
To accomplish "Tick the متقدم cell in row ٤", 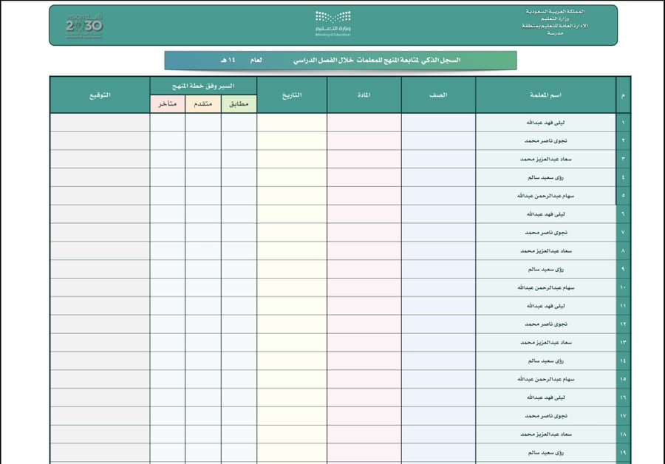I will [x=202, y=177].
